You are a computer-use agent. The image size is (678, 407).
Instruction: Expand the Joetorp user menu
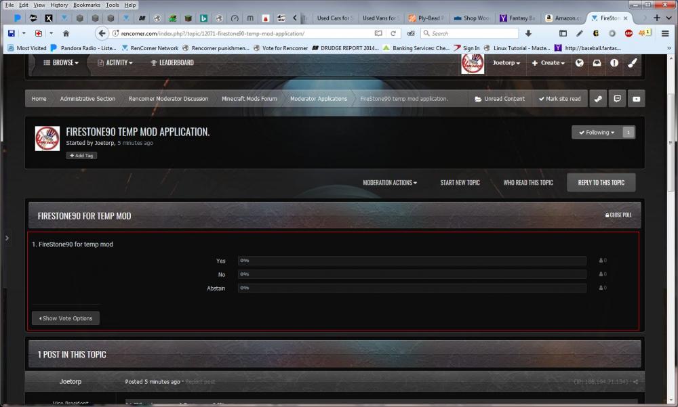(x=506, y=63)
